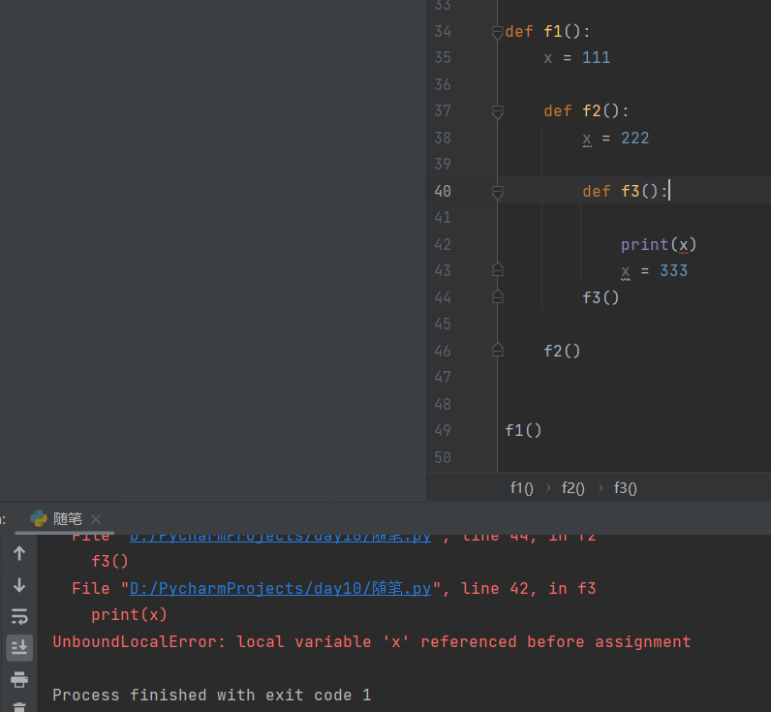Open the 随笔.py line 42 traceback link
Viewport: 771px width, 712px height.
point(280,589)
